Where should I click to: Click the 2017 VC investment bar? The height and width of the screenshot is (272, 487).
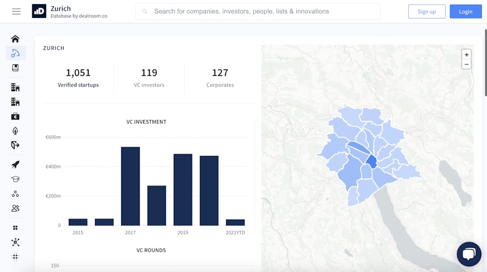pos(130,186)
